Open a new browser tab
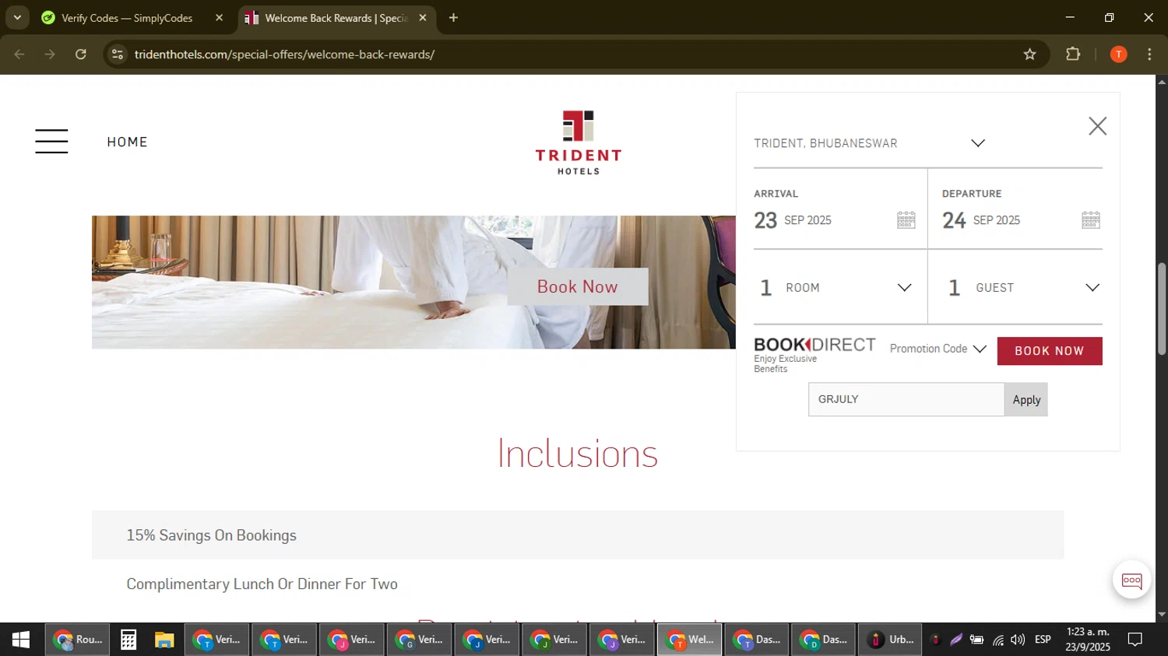 [453, 18]
